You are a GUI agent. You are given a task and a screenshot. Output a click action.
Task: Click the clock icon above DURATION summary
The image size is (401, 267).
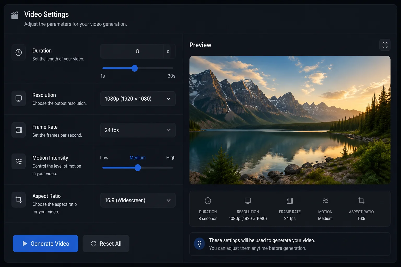pos(208,201)
